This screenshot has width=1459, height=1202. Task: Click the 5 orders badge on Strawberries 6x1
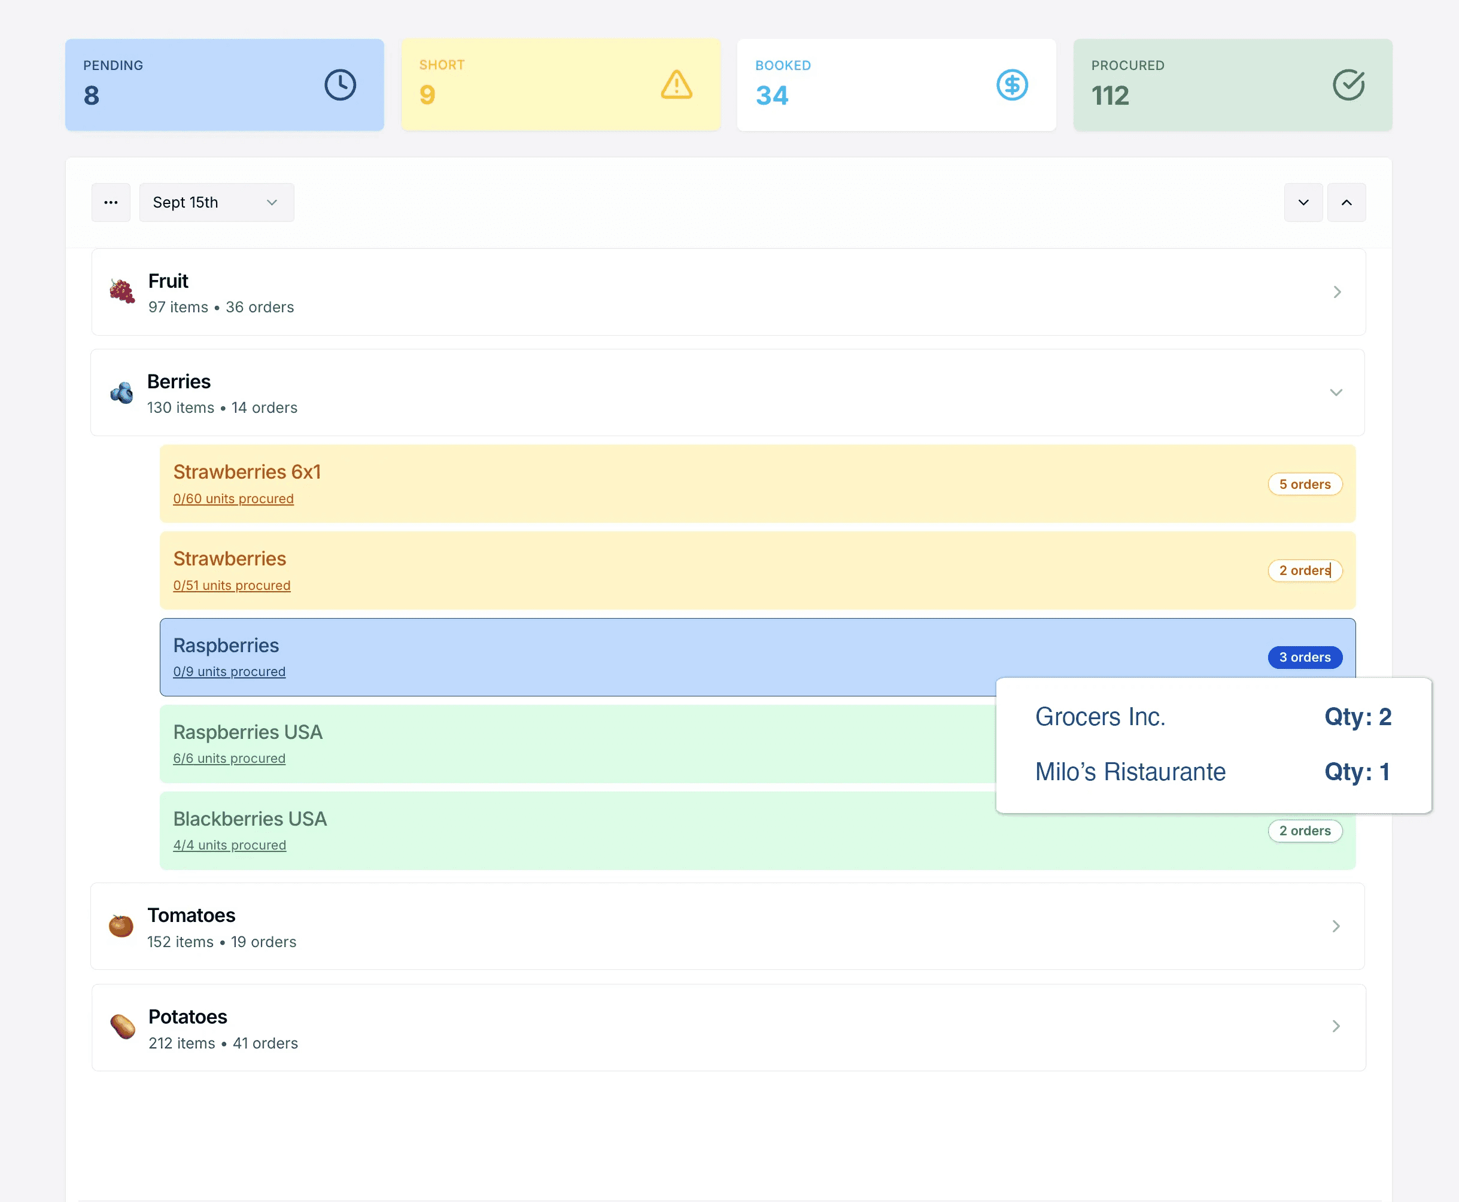(1305, 484)
